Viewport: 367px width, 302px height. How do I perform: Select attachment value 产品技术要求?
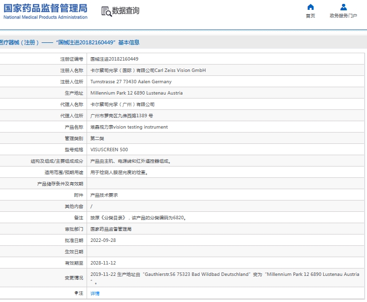104,195
